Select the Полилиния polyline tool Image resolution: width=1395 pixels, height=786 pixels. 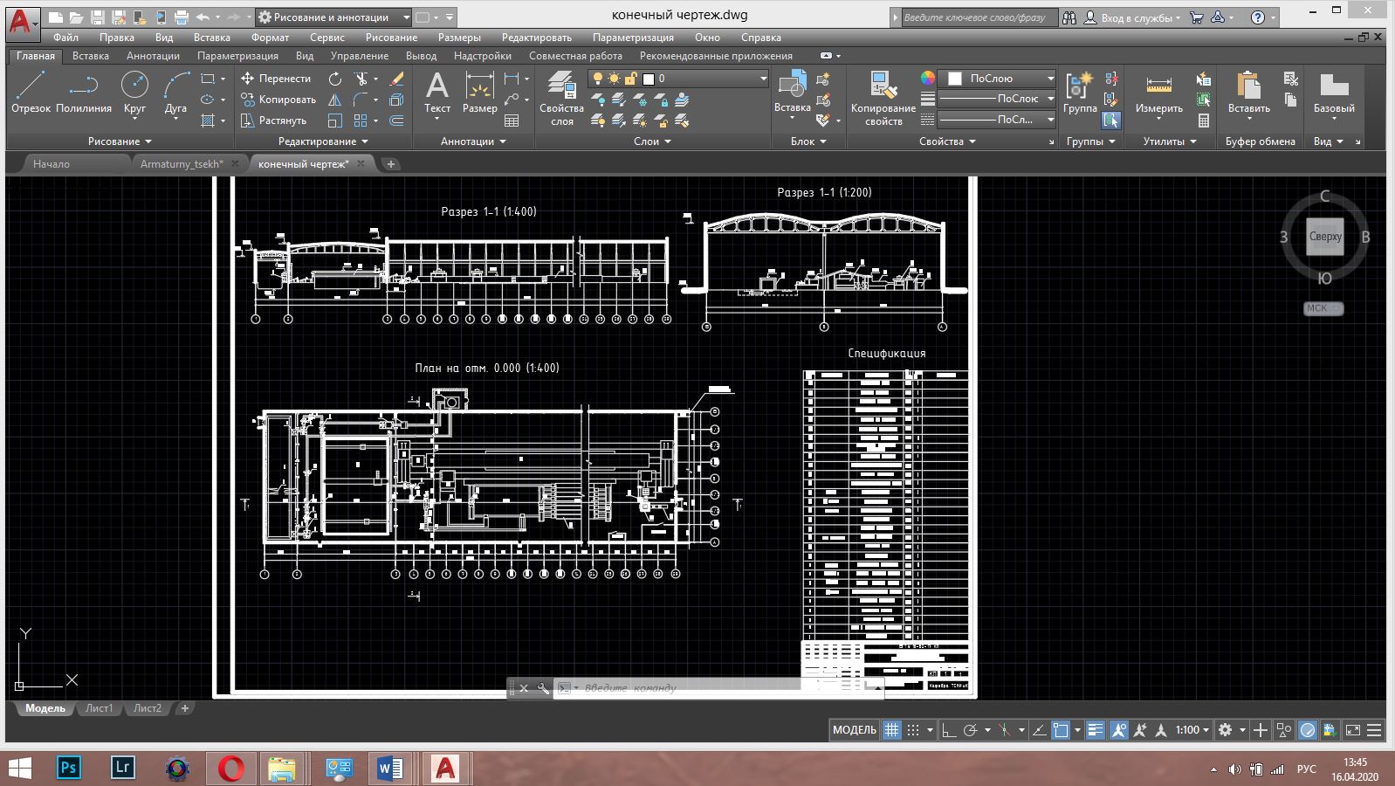pyautogui.click(x=84, y=93)
